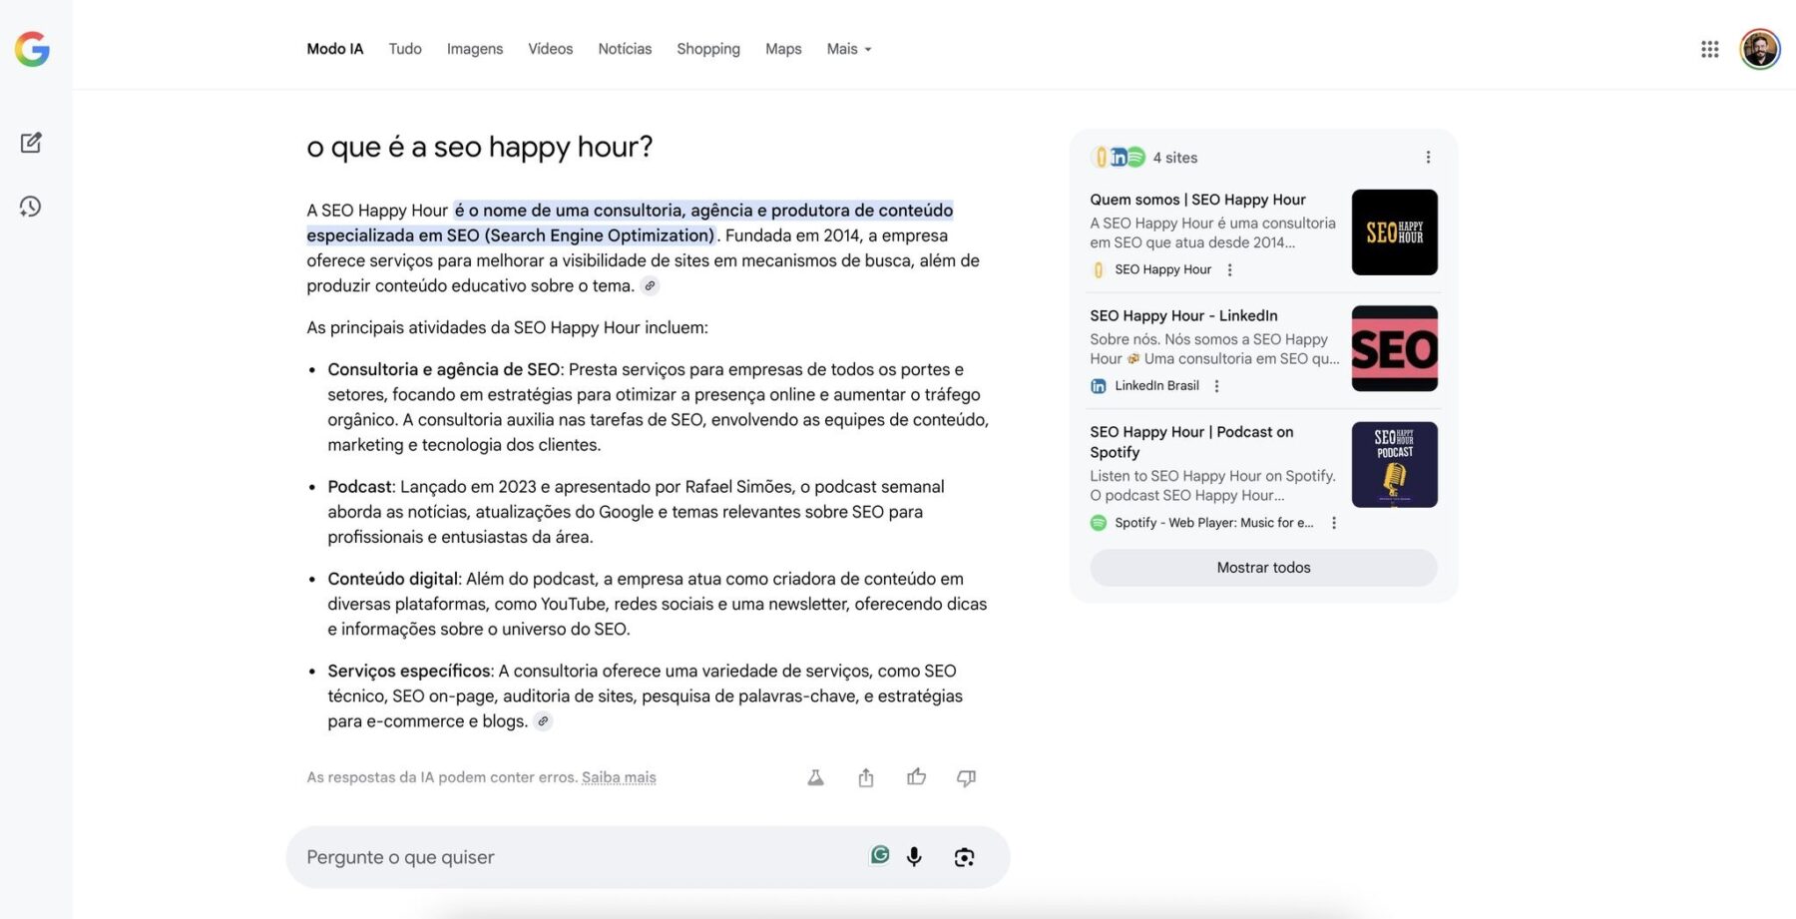Open the Saiba mais link
Screen dimensions: 1796x919
[x=619, y=777]
